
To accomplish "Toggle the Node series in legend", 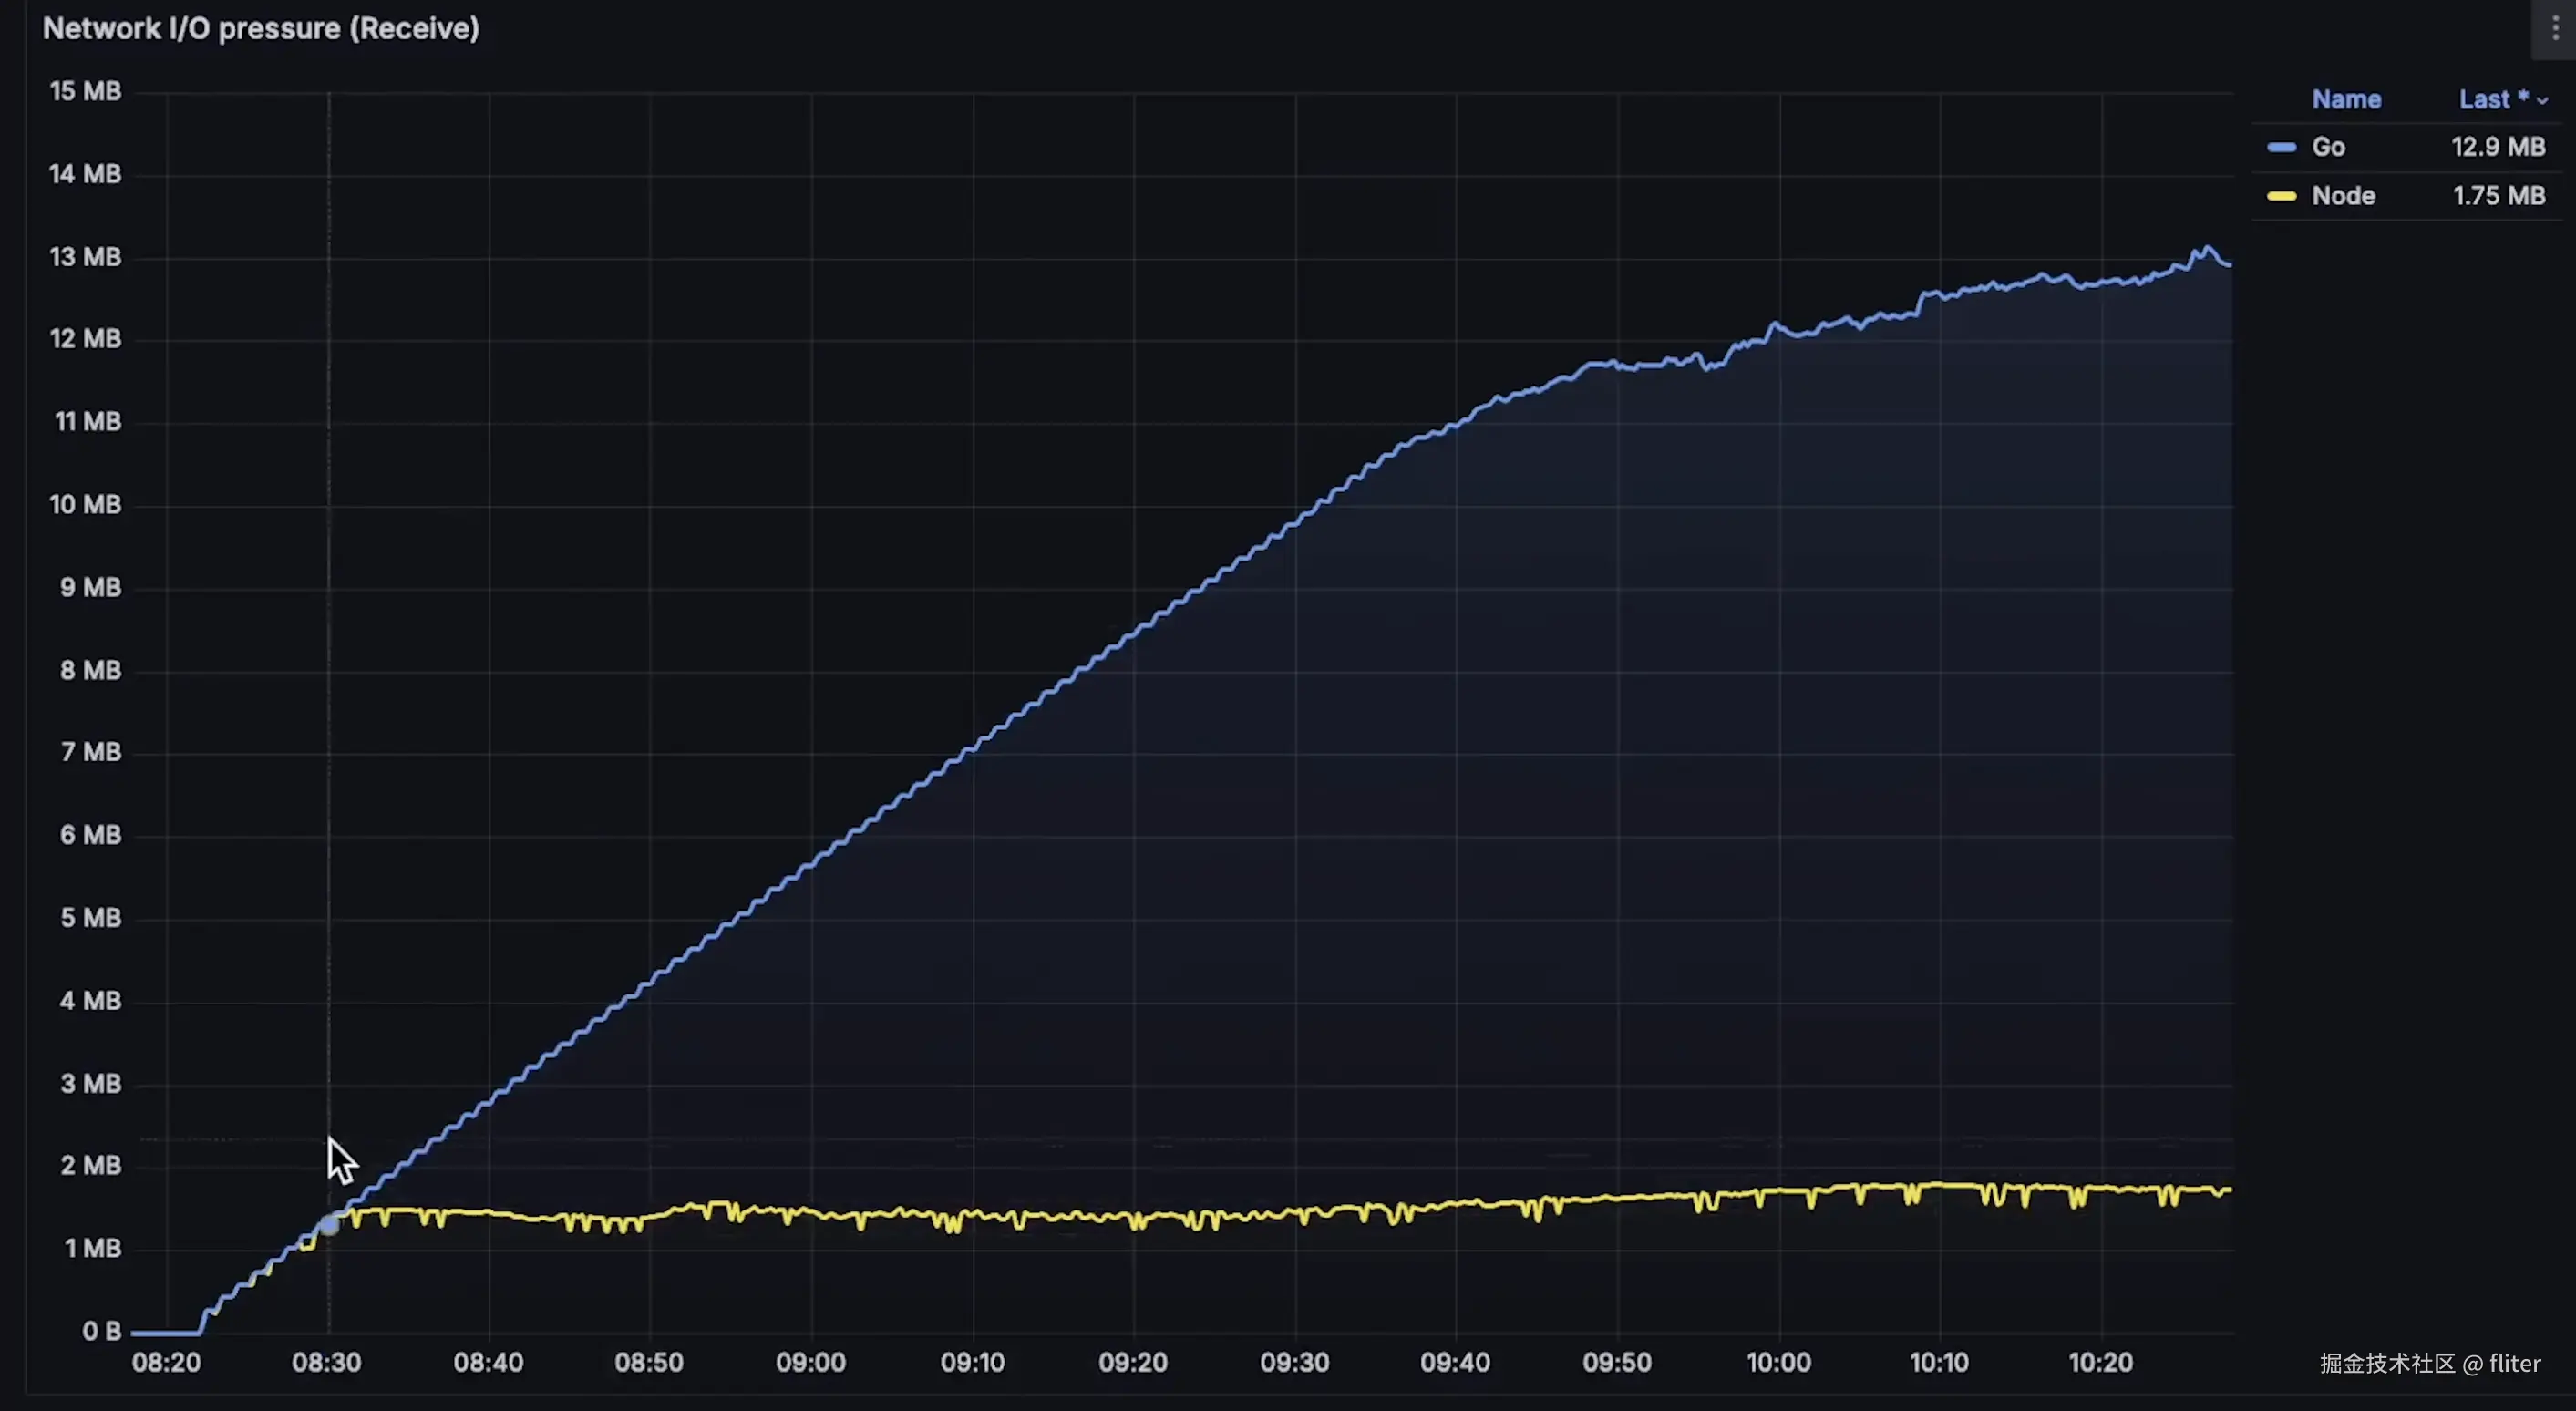I will point(2343,196).
